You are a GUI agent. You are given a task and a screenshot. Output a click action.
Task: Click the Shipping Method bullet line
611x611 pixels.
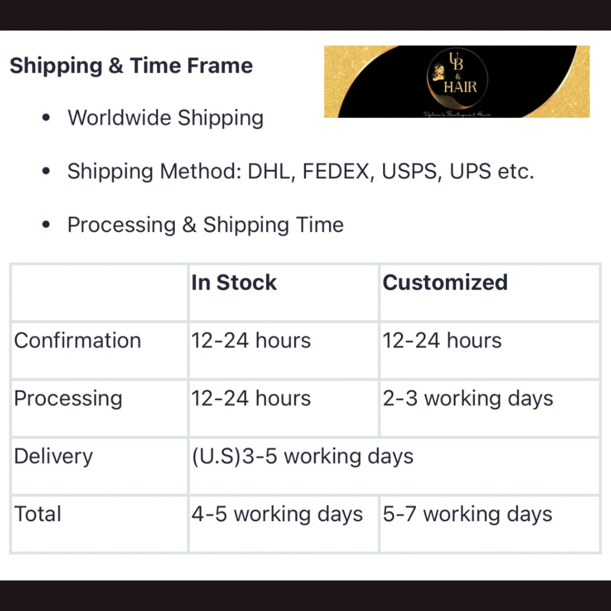pos(300,171)
